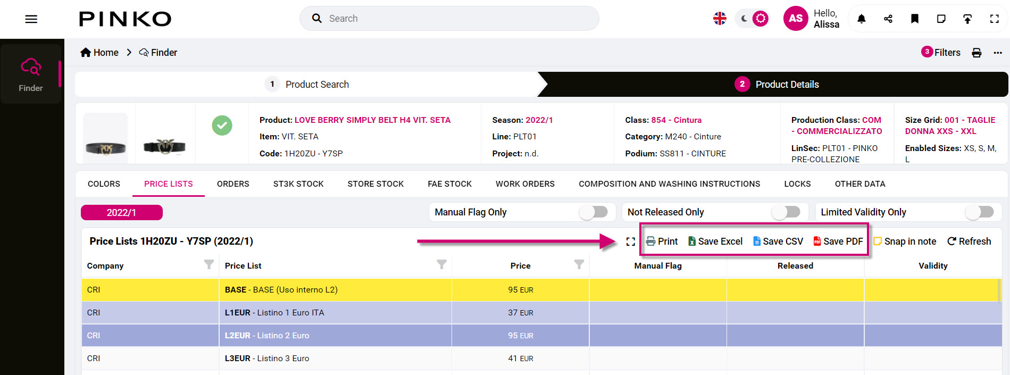Viewport: 1010px width, 375px height.
Task: Switch to ORDERS tab
Action: 233,184
